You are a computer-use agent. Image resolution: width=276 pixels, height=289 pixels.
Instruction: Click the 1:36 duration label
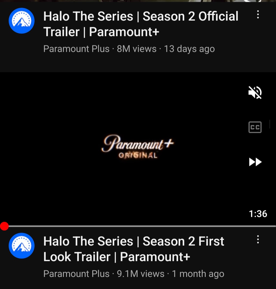click(258, 214)
